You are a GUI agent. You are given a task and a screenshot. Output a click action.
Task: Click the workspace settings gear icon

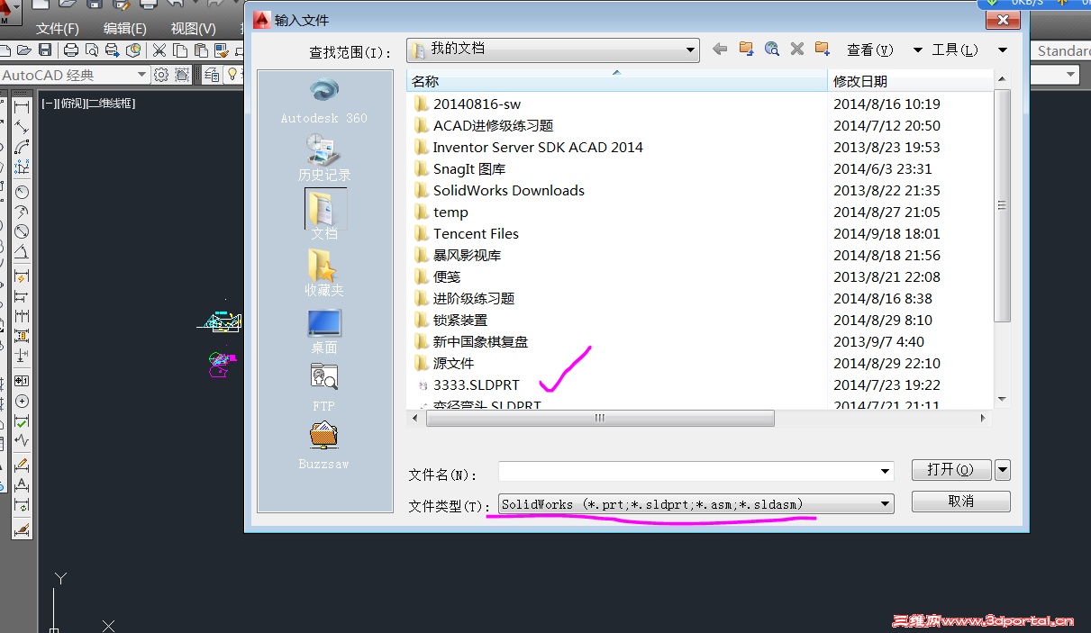161,75
